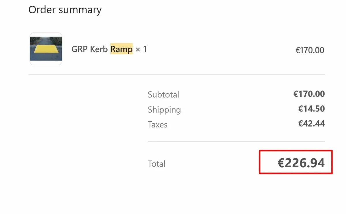The width and height of the screenshot is (346, 214).
Task: Click the €170.00 price beside the product name
Action: click(x=310, y=50)
